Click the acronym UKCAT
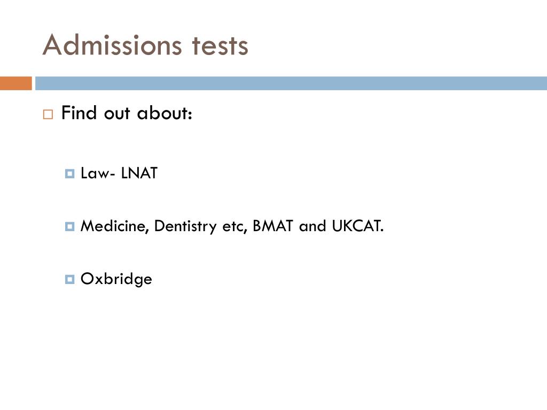This screenshot has width=547, height=410. [x=357, y=226]
